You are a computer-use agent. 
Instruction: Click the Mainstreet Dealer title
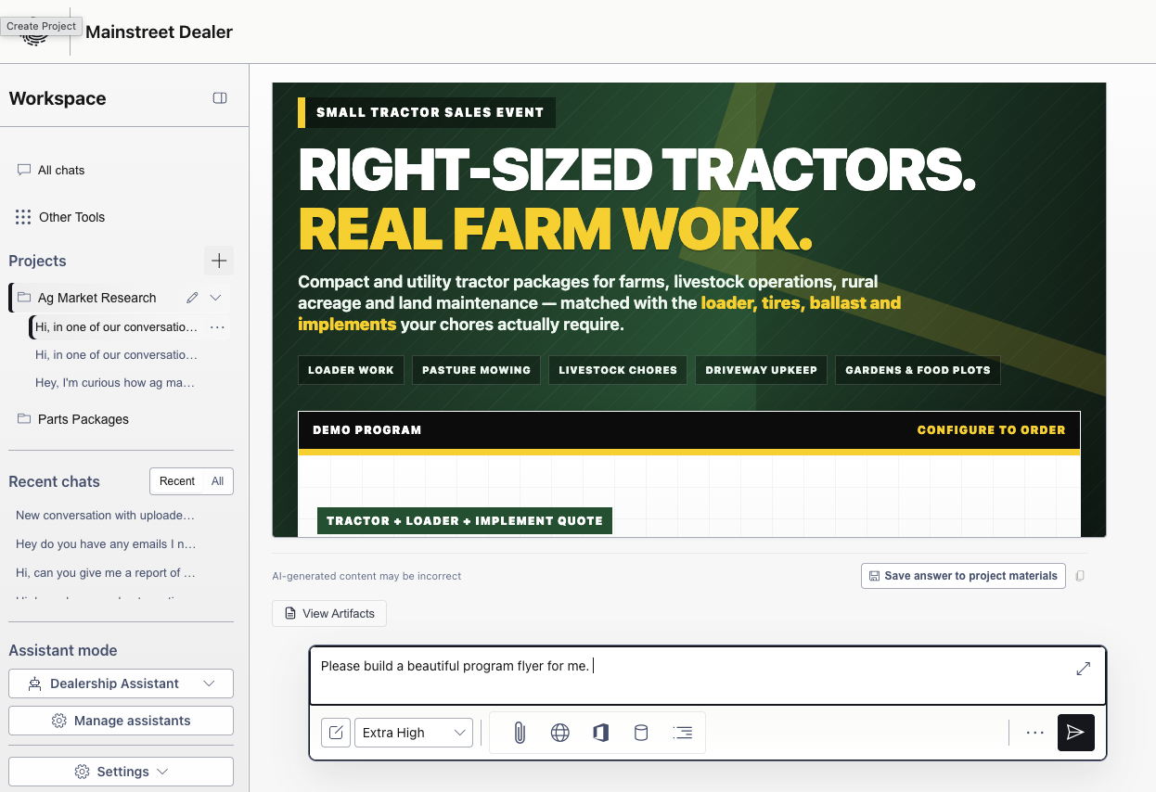point(159,32)
